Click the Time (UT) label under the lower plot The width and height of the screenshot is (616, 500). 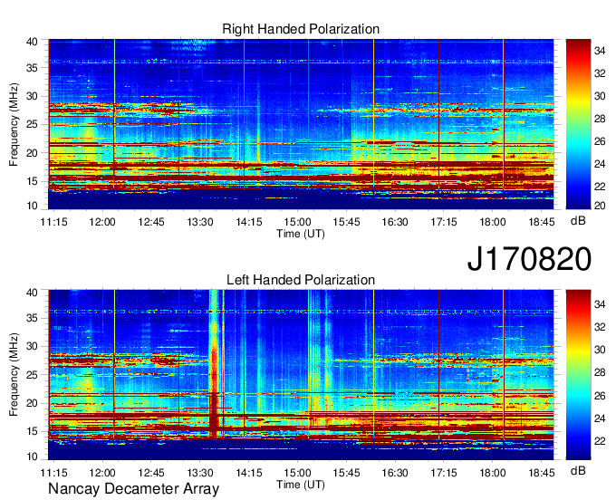pyautogui.click(x=301, y=485)
